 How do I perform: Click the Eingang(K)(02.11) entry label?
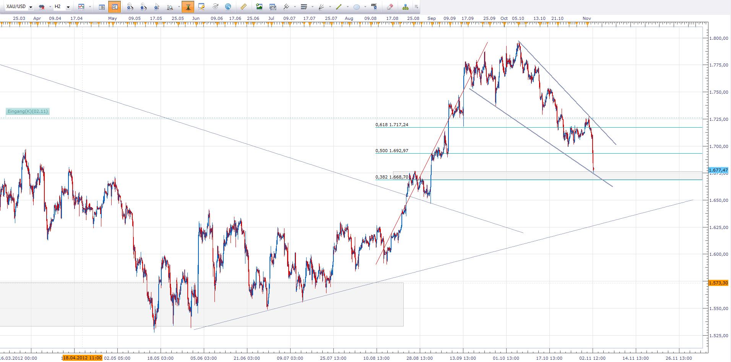click(x=28, y=111)
